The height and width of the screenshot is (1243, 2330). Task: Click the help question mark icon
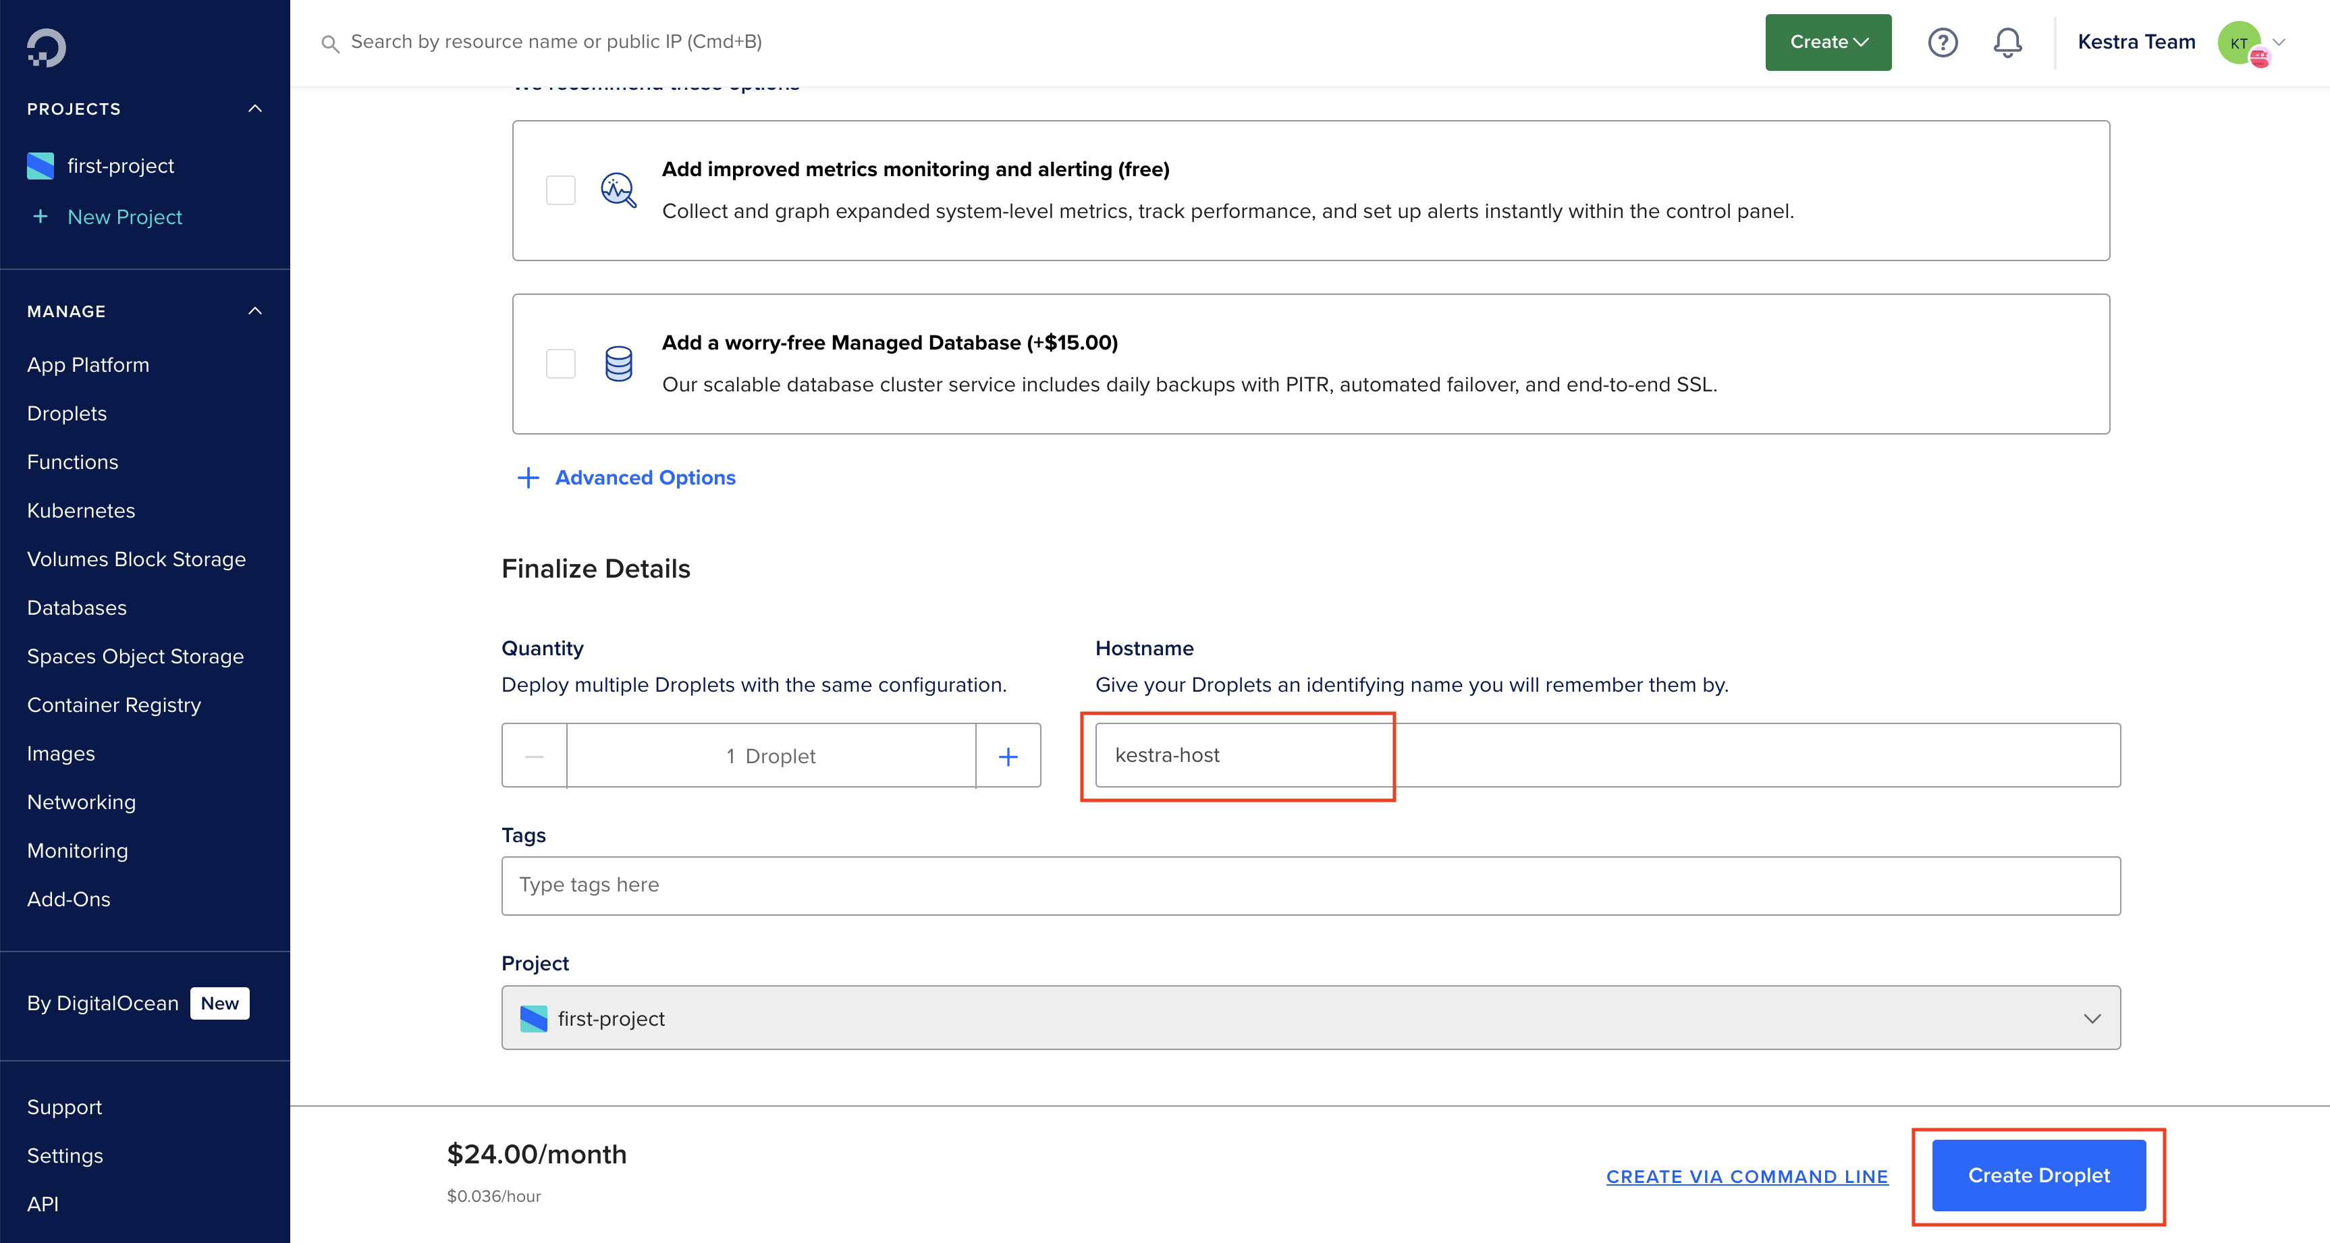[x=1942, y=42]
